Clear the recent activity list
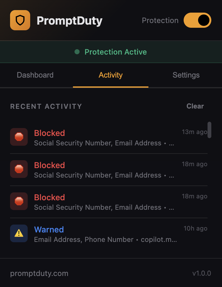The height and width of the screenshot is (287, 222). pos(195,106)
